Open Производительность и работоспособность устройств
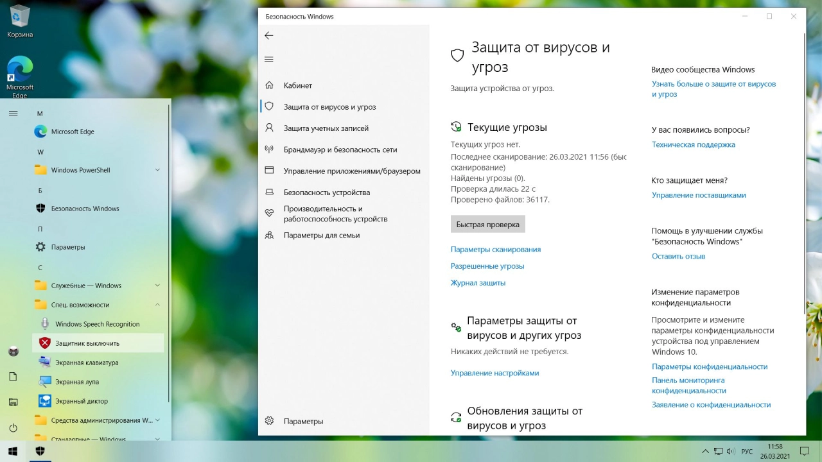Image resolution: width=822 pixels, height=462 pixels. [x=344, y=214]
